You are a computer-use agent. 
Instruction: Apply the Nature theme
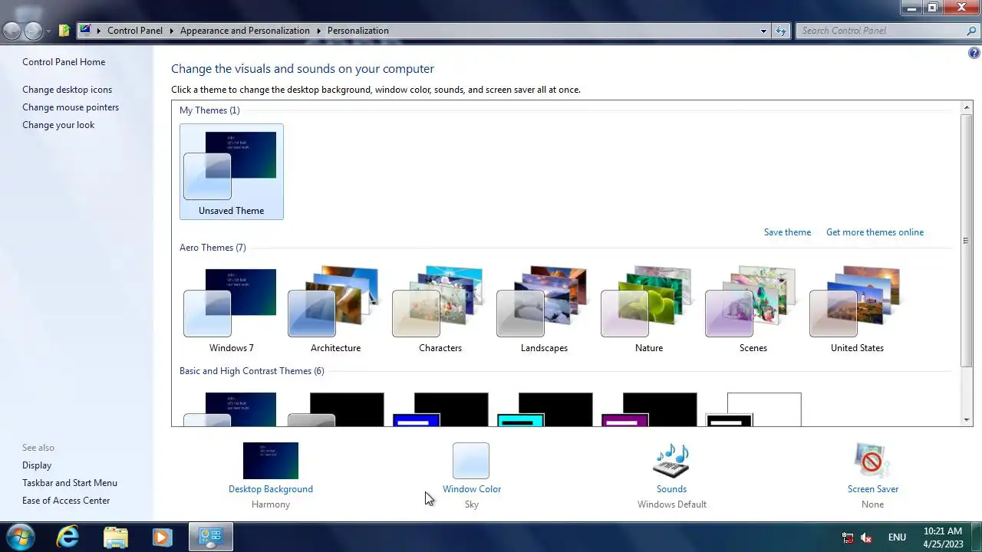click(x=648, y=310)
